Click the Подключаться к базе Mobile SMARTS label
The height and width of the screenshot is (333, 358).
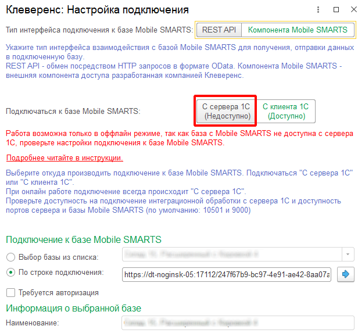coord(73,112)
